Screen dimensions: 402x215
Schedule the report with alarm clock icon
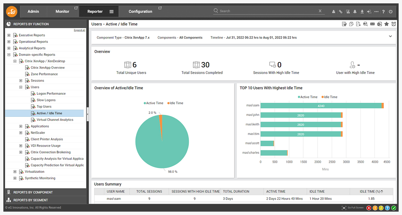394,24
